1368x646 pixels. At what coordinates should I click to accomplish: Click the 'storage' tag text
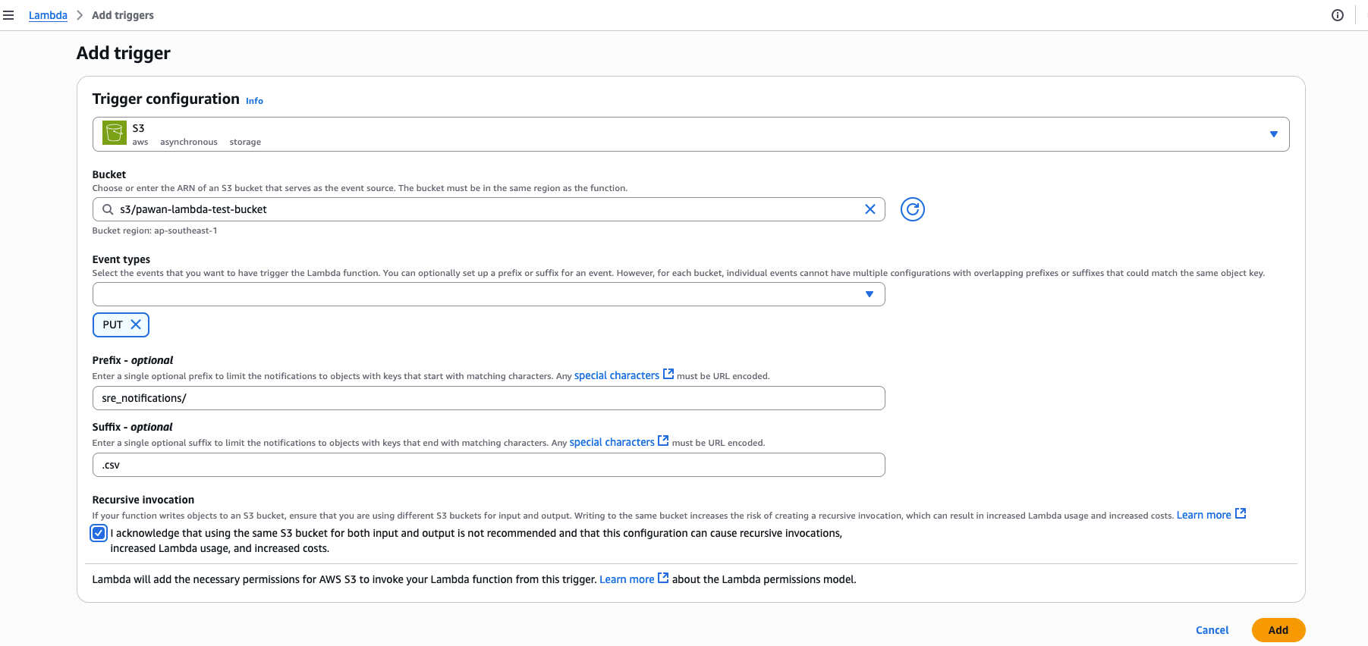245,142
